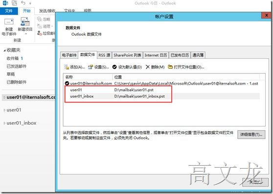This screenshot has height=194, width=273.
Task: Click the 添加(A)... add data file icon
Action: tap(67, 67)
